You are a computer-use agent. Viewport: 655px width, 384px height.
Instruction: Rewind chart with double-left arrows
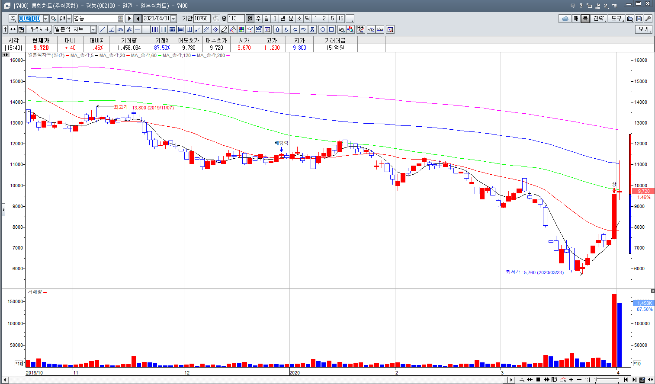click(530, 380)
